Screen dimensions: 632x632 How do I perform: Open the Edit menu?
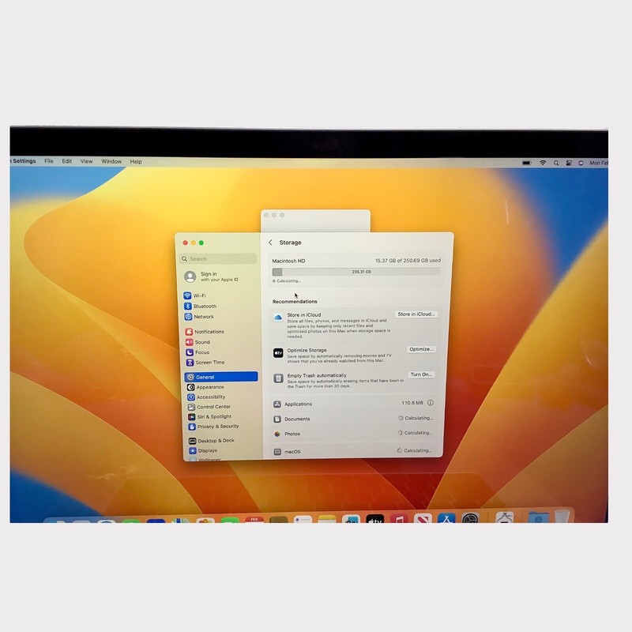(67, 161)
